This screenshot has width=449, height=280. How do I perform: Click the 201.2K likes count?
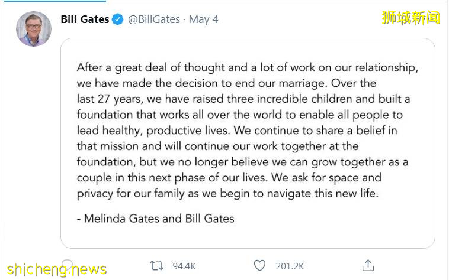tap(290, 266)
